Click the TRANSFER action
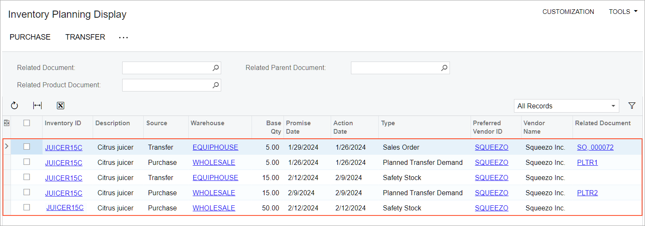Viewport: 645px width, 226px height. point(85,37)
